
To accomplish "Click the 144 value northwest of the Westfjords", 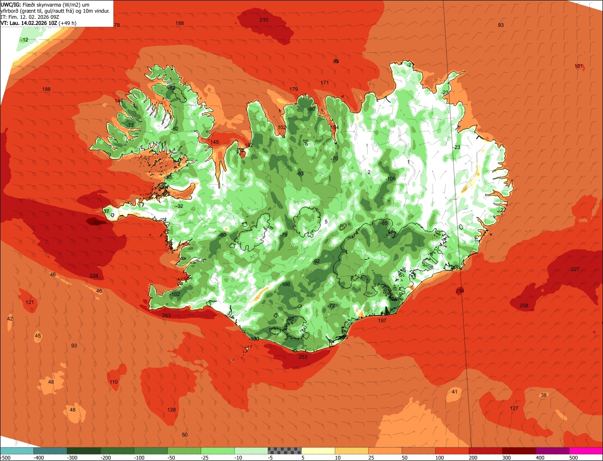I will tap(119, 101).
